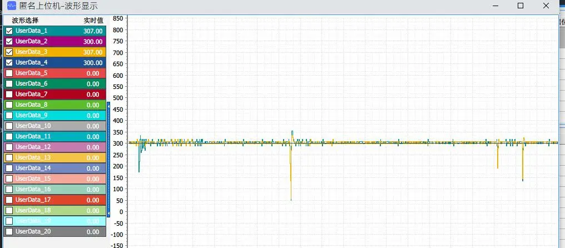Select the UserData_2 row label
The width and height of the screenshot is (565, 248).
coord(32,41)
